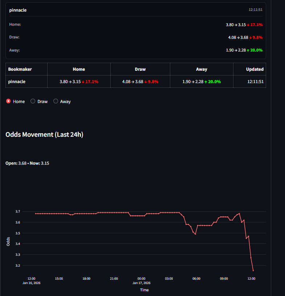
Task: Click the first chart data point at 3.68
Action: pos(36,214)
